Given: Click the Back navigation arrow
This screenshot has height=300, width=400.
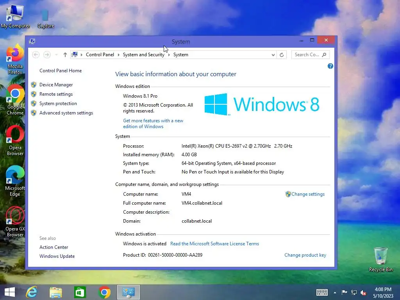Looking at the screenshot, I should pyautogui.click(x=36, y=55).
